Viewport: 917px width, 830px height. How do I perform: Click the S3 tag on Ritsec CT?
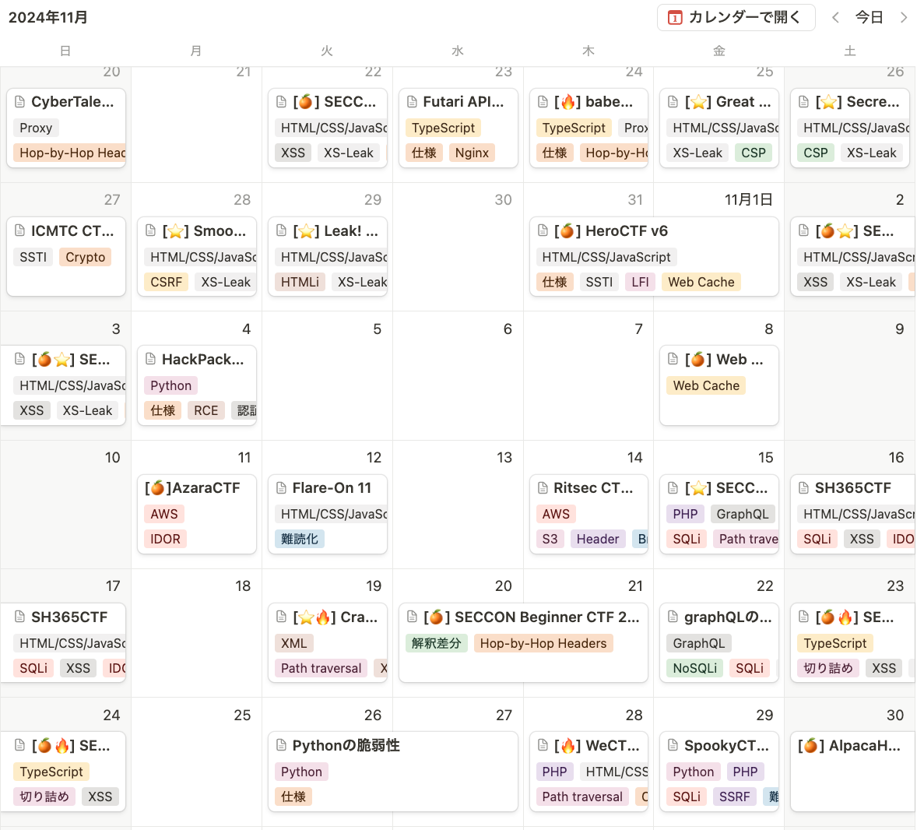550,540
